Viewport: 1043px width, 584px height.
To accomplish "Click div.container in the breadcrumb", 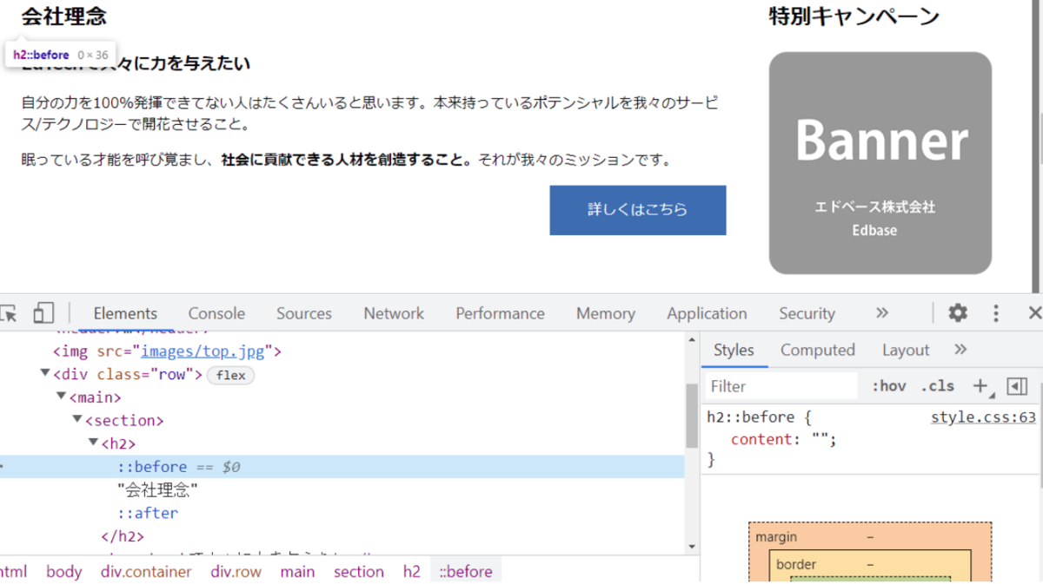I will pyautogui.click(x=146, y=571).
